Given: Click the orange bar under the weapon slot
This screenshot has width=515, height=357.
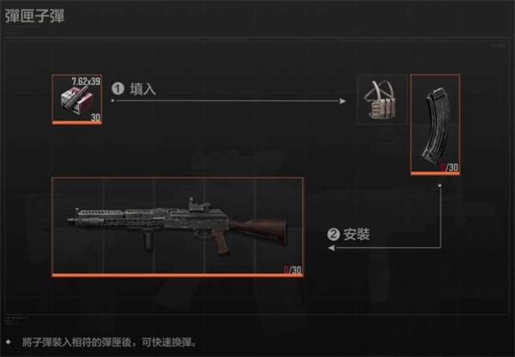Looking at the screenshot, I should (178, 275).
